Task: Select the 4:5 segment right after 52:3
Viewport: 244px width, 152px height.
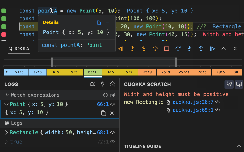Action: (56, 72)
